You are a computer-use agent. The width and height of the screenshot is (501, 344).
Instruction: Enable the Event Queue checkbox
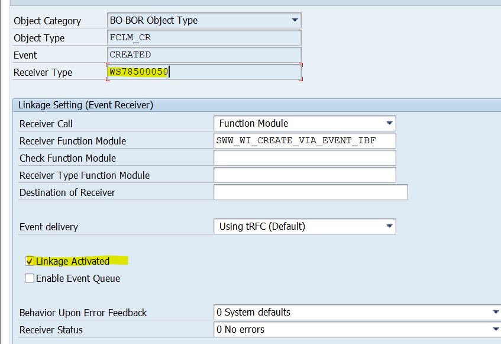click(x=30, y=278)
